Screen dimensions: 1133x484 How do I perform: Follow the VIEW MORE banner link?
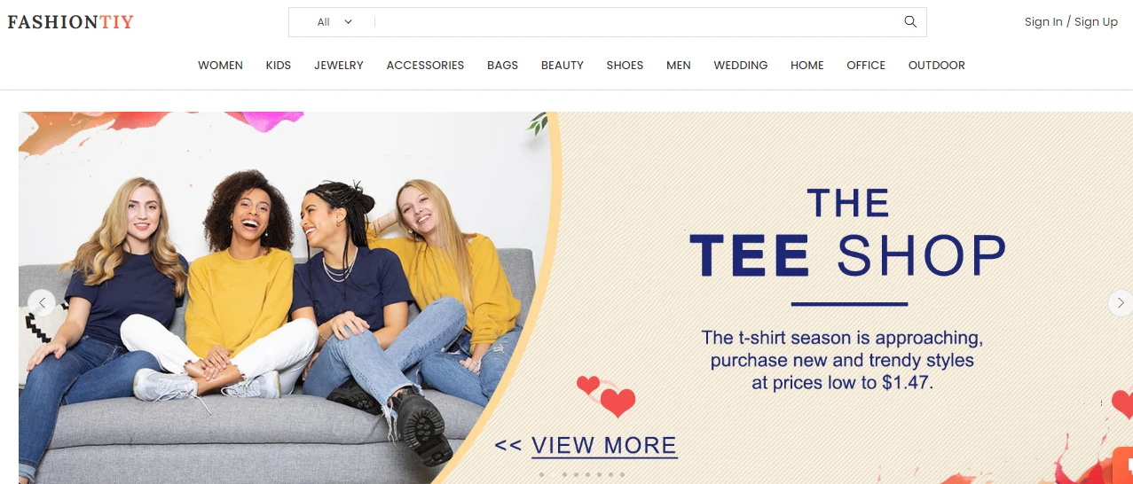pyautogui.click(x=603, y=445)
